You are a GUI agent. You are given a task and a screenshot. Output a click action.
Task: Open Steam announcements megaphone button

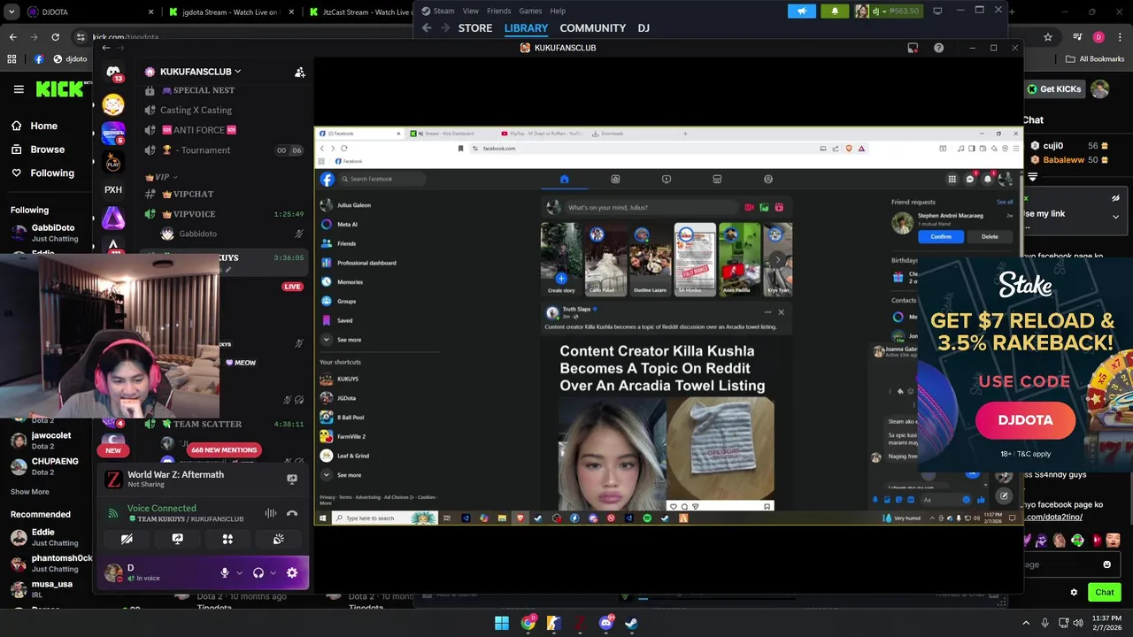802,11
